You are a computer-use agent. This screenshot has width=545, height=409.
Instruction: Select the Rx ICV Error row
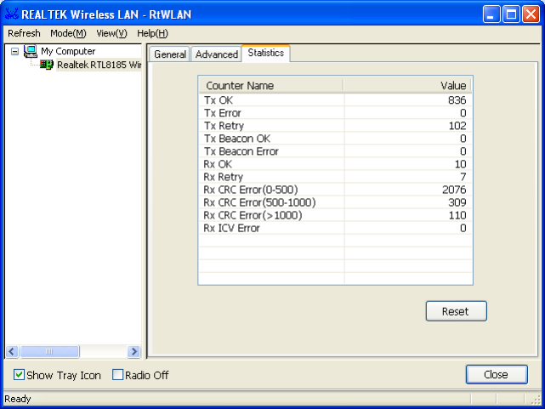(335, 228)
